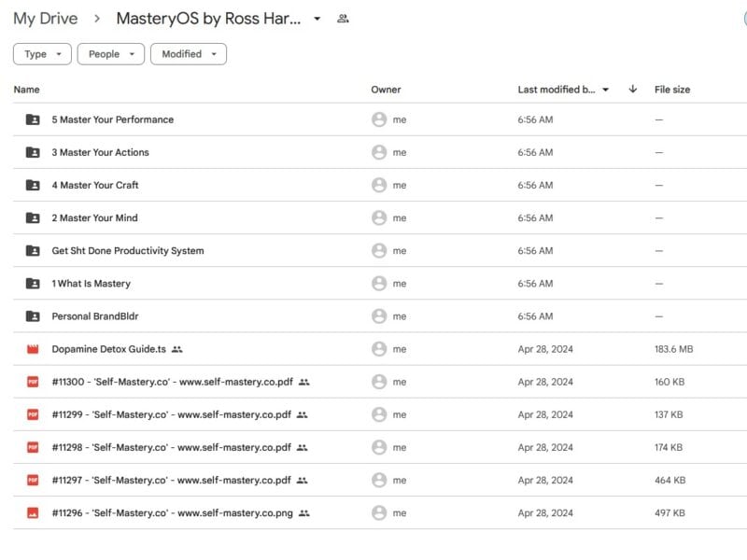Viewport: 747px width, 560px height.
Task: Select the 1 What Is Mastery folder name
Action: coord(91,284)
